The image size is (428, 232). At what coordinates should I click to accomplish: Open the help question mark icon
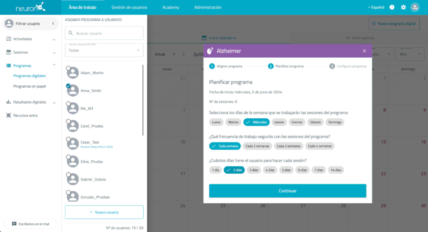point(392,8)
